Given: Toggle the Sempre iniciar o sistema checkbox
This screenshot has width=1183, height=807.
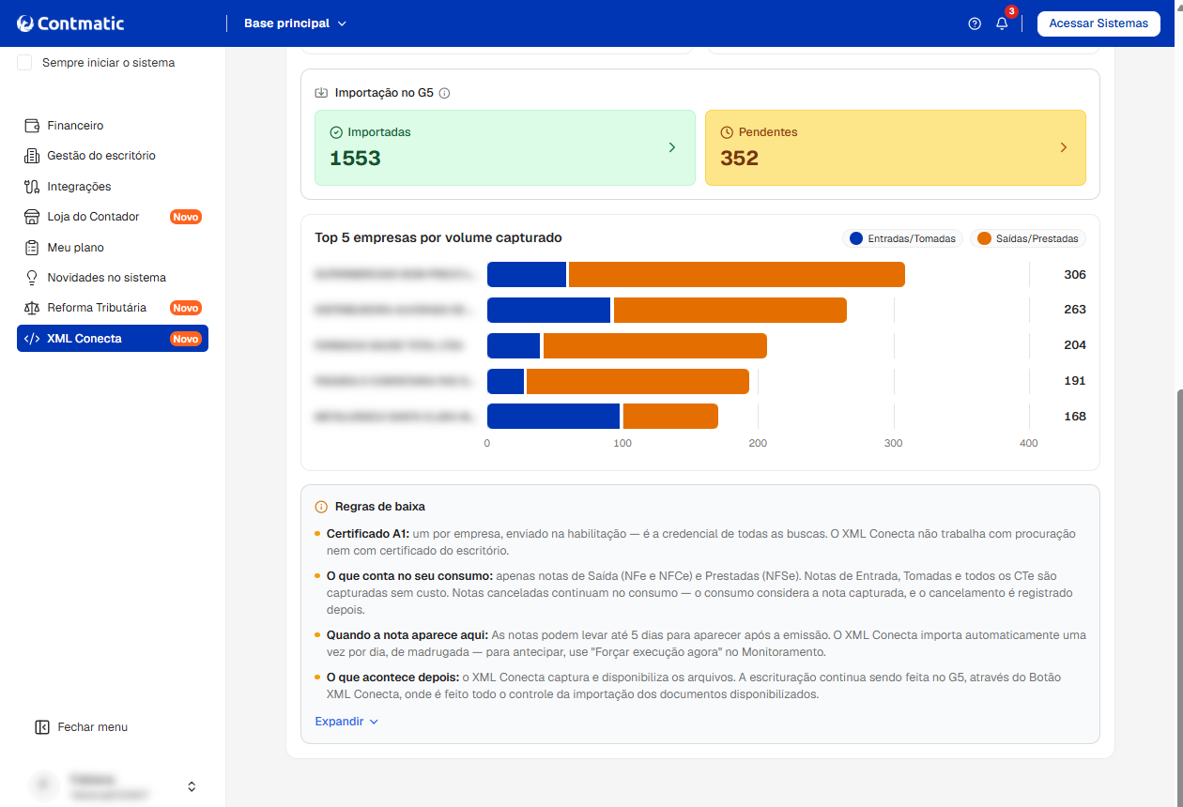Looking at the screenshot, I should click(24, 63).
